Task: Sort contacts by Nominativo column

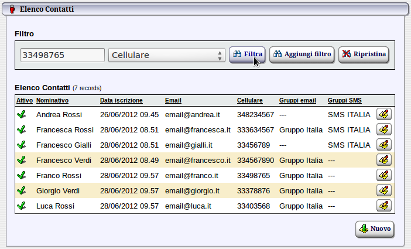Action: click(53, 100)
